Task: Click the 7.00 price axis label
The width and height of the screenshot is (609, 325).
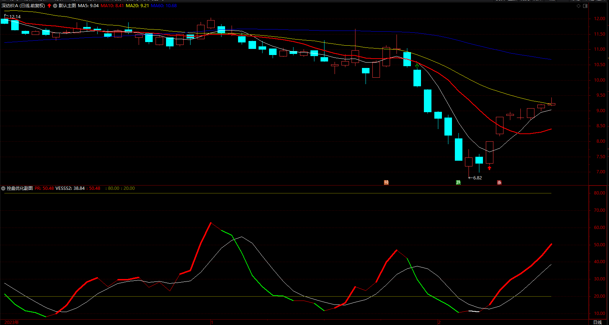Action: (601, 172)
